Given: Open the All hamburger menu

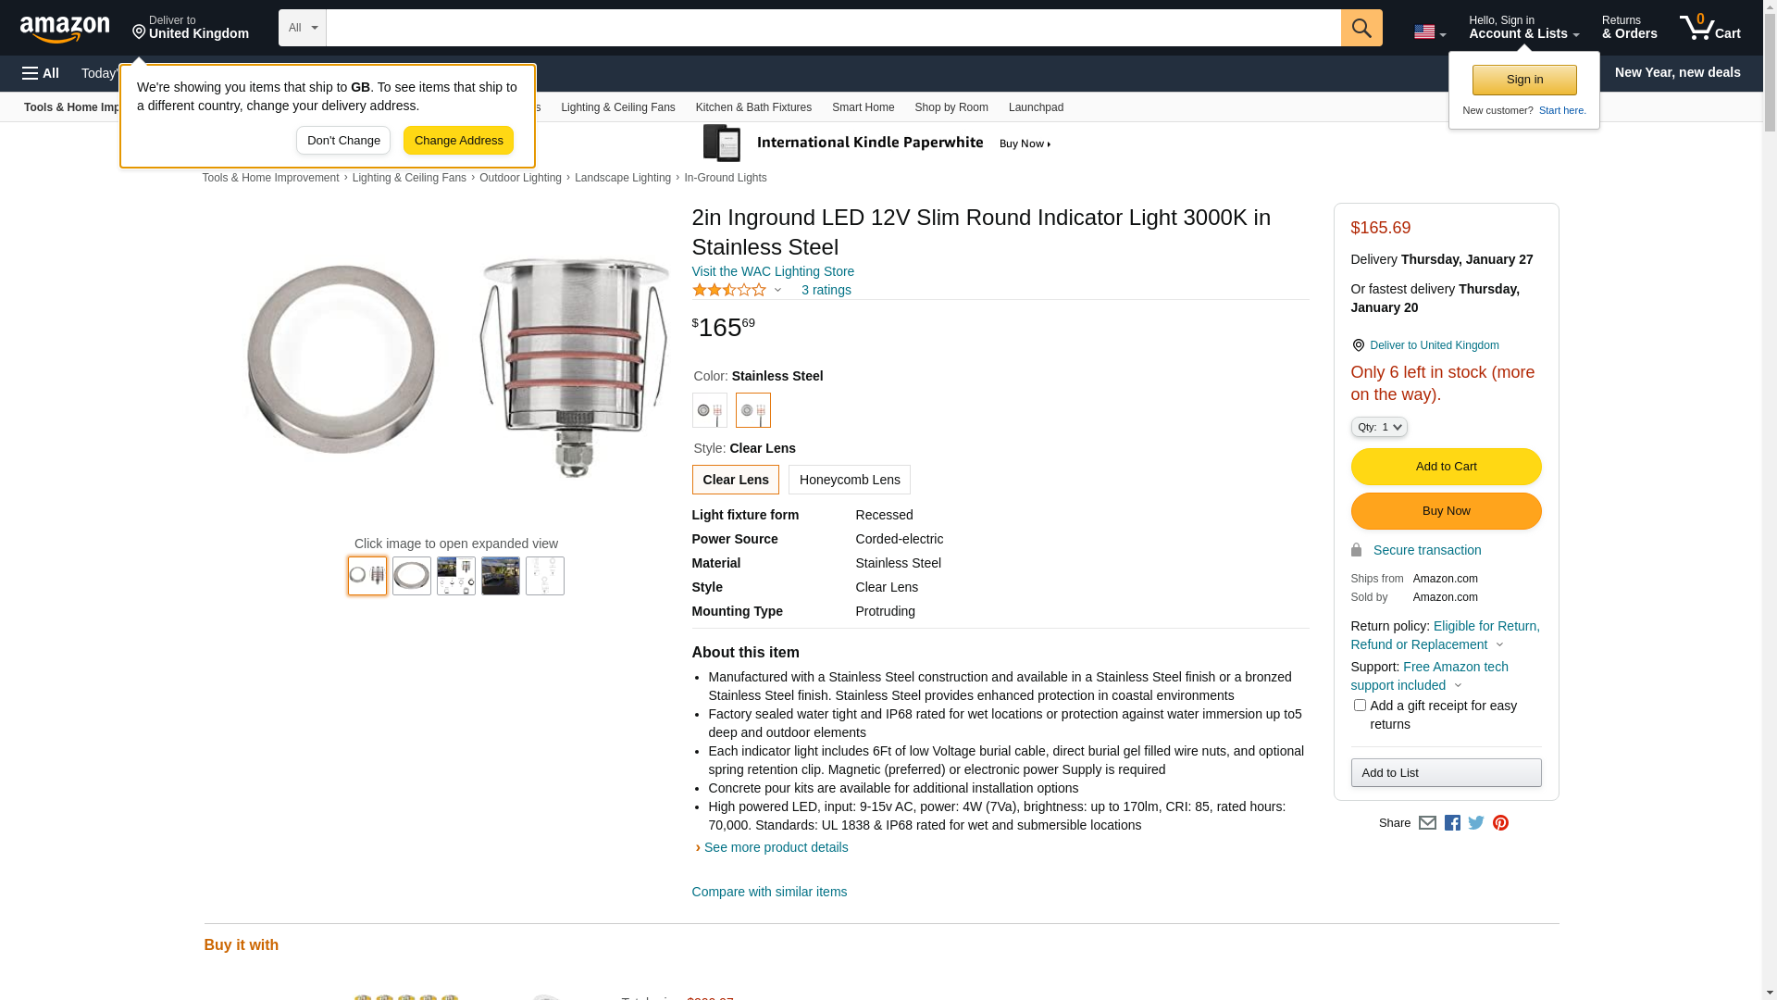Looking at the screenshot, I should [x=41, y=73].
